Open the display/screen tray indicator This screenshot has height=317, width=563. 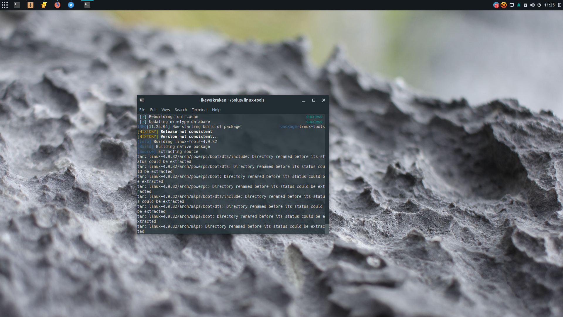512,5
